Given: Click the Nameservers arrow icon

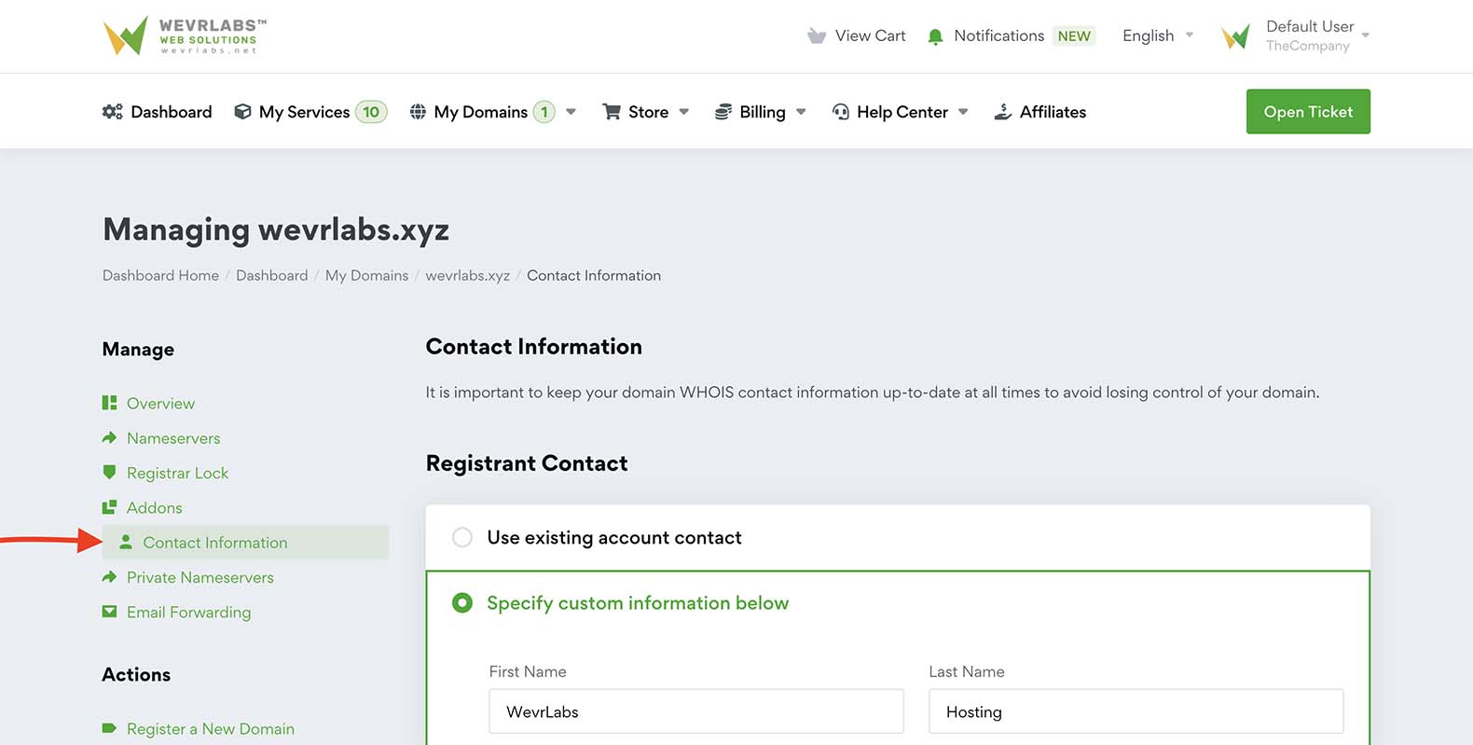Looking at the screenshot, I should pos(109,437).
